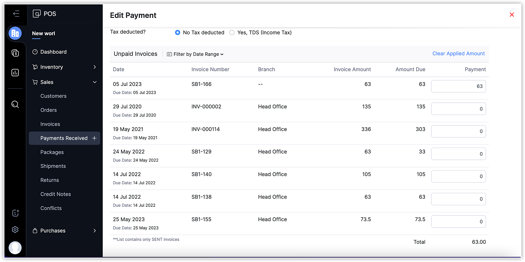Open the coins/payments icon in the left rail
525x262 pixels.
tap(15, 53)
